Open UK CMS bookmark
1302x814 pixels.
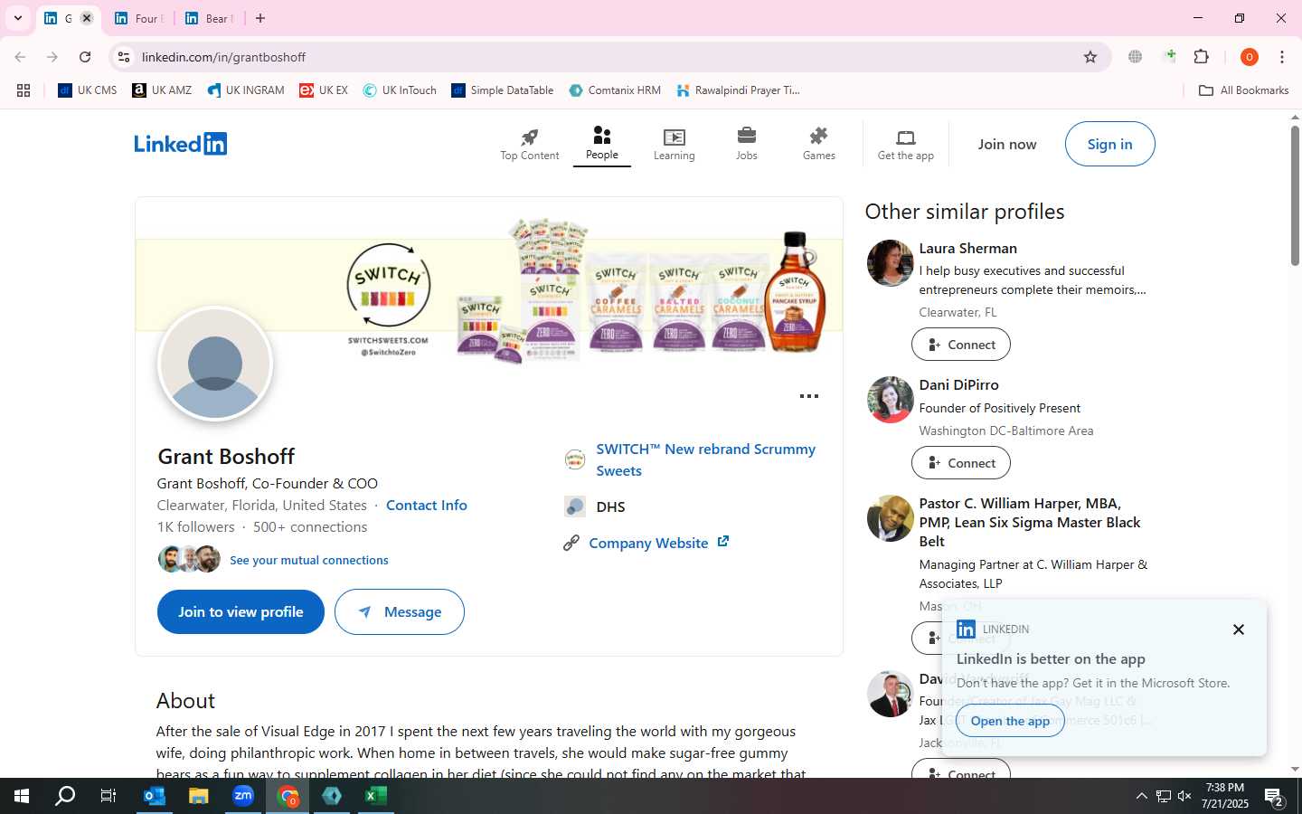click(x=88, y=90)
